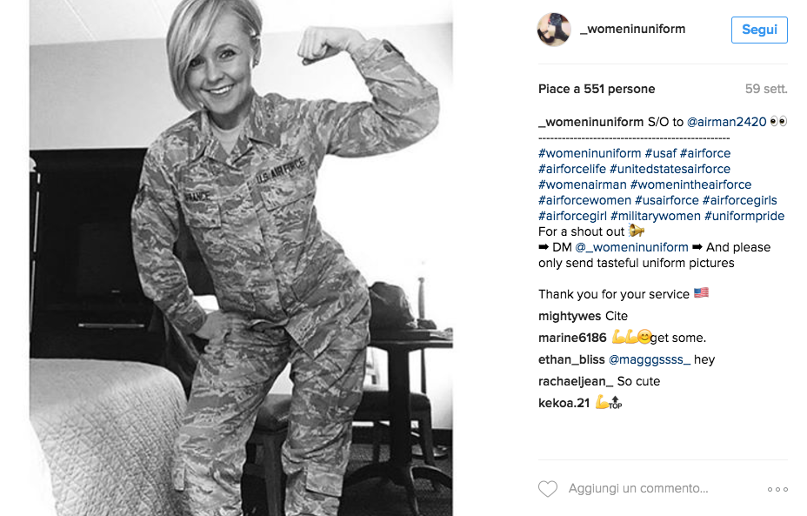Focus the Aggiungi un commento field
This screenshot has width=807, height=516.
638,488
